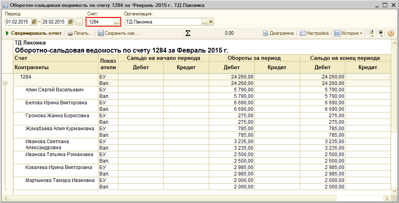Open calendar picker for start date
This screenshot has width=399, height=203.
pyautogui.click(x=34, y=22)
